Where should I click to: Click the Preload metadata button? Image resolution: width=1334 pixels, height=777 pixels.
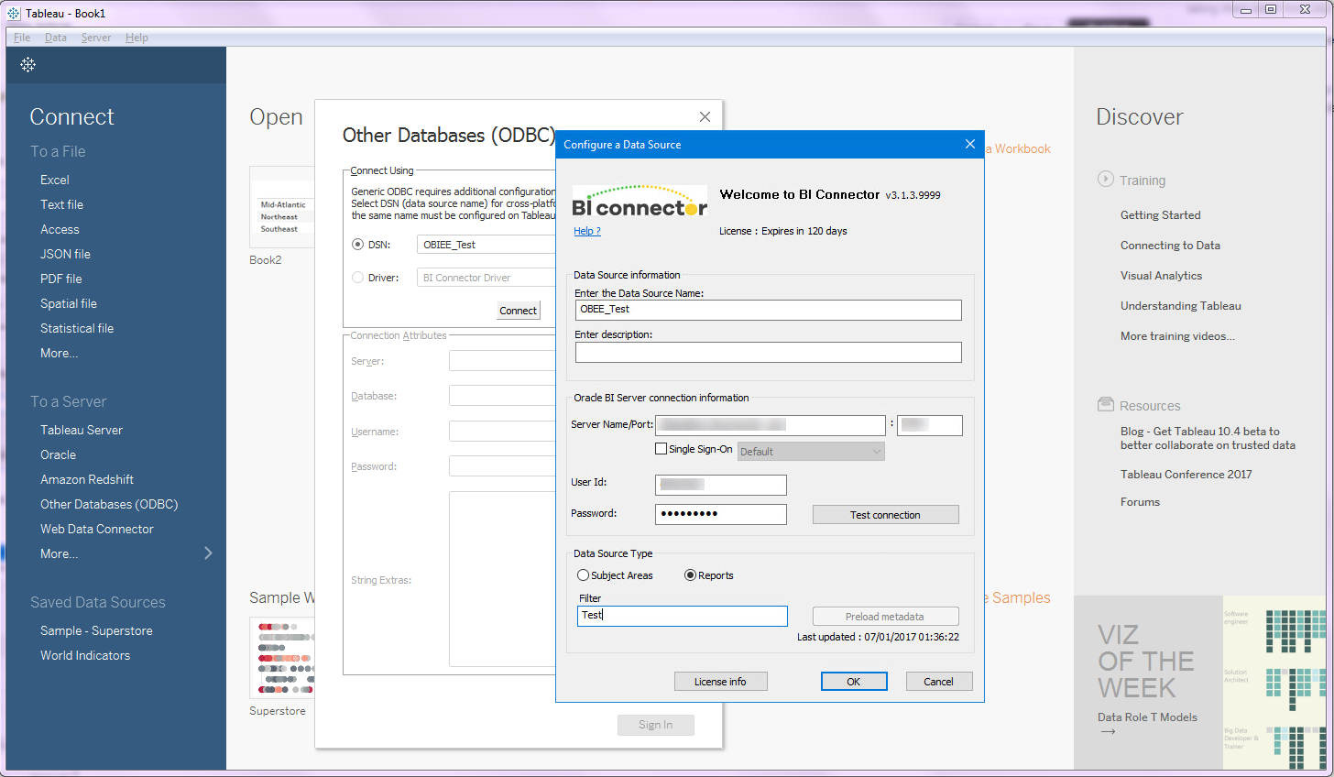pos(884,616)
